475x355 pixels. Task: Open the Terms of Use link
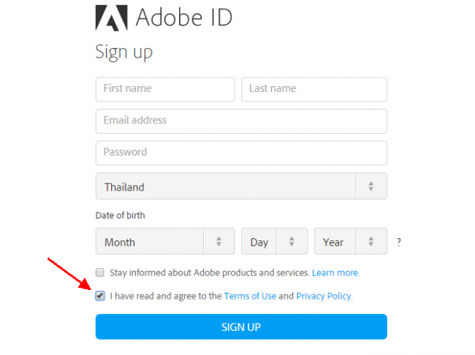pos(249,296)
